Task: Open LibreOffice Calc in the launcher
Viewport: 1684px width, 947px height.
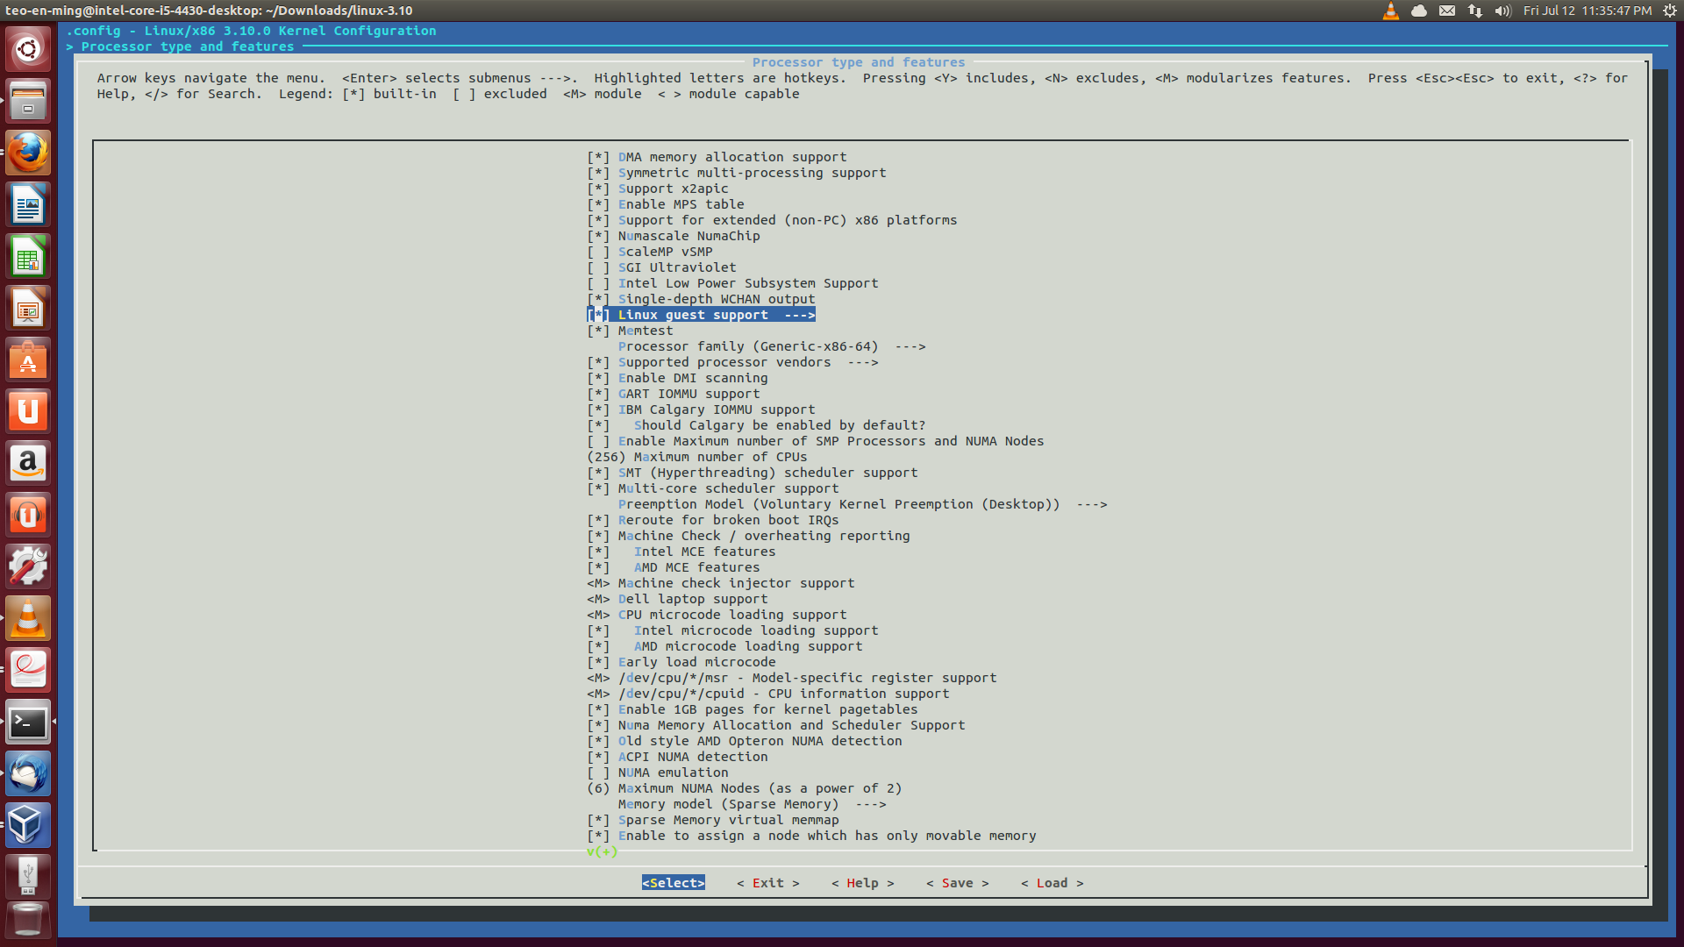Action: click(x=28, y=257)
